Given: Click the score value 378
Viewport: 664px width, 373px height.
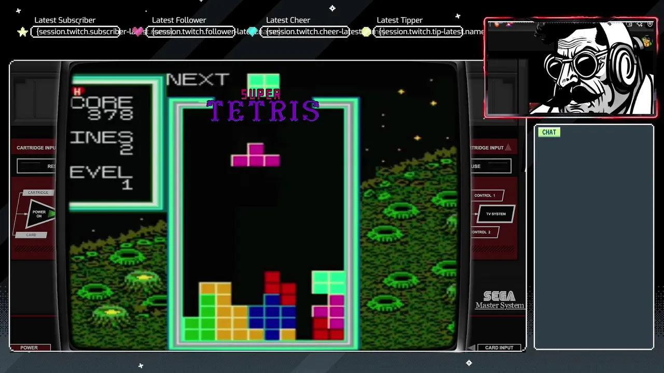Looking at the screenshot, I should [x=110, y=114].
